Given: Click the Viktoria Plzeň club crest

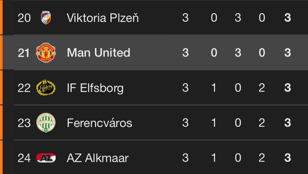Looking at the screenshot, I should pos(46,17).
